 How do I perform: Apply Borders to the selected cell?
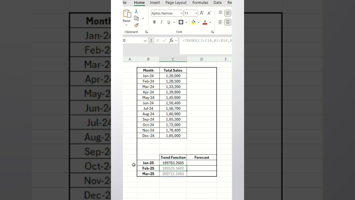point(181,22)
